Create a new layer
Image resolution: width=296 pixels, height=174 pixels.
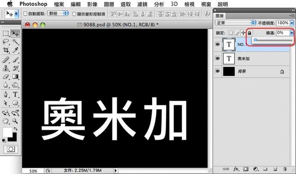click(275, 169)
